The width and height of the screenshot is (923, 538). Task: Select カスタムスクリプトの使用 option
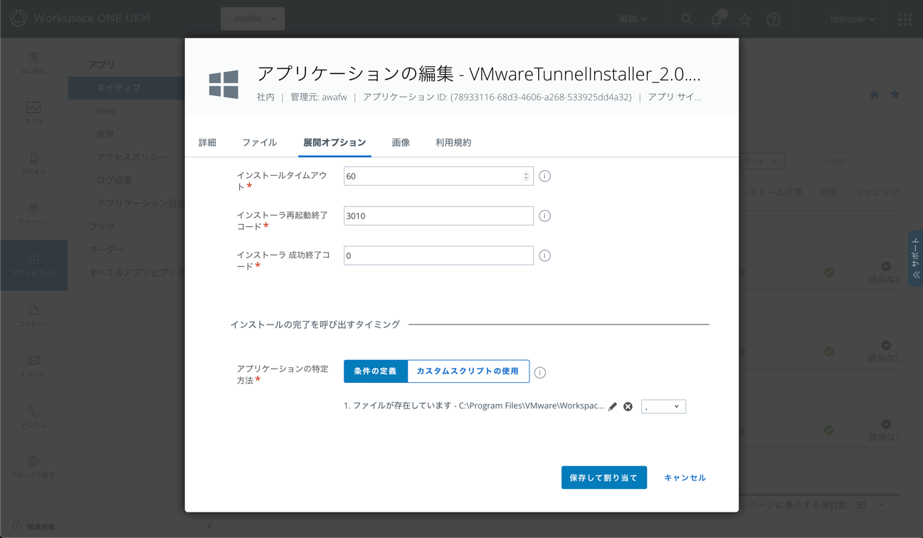468,371
